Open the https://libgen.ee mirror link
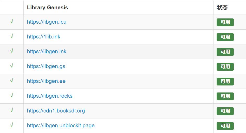 [46, 81]
